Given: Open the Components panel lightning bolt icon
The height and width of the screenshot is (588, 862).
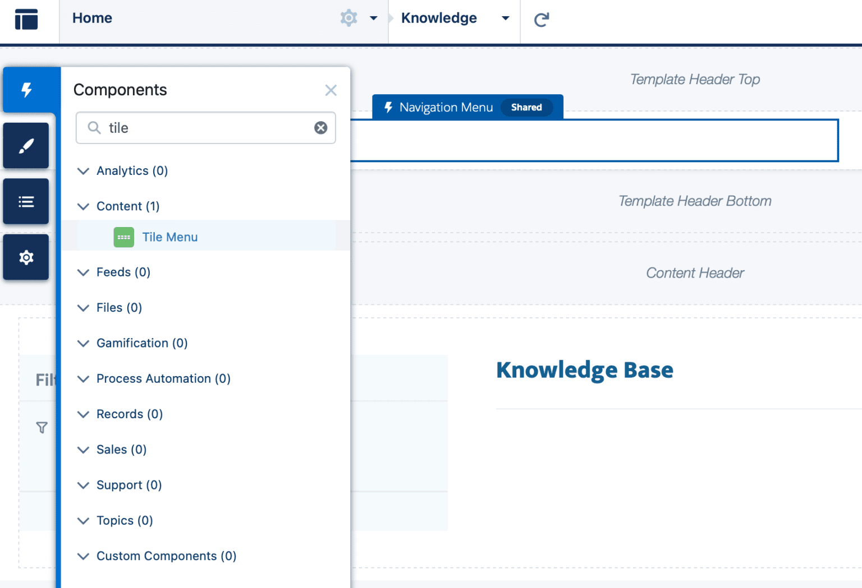Looking at the screenshot, I should click(26, 90).
